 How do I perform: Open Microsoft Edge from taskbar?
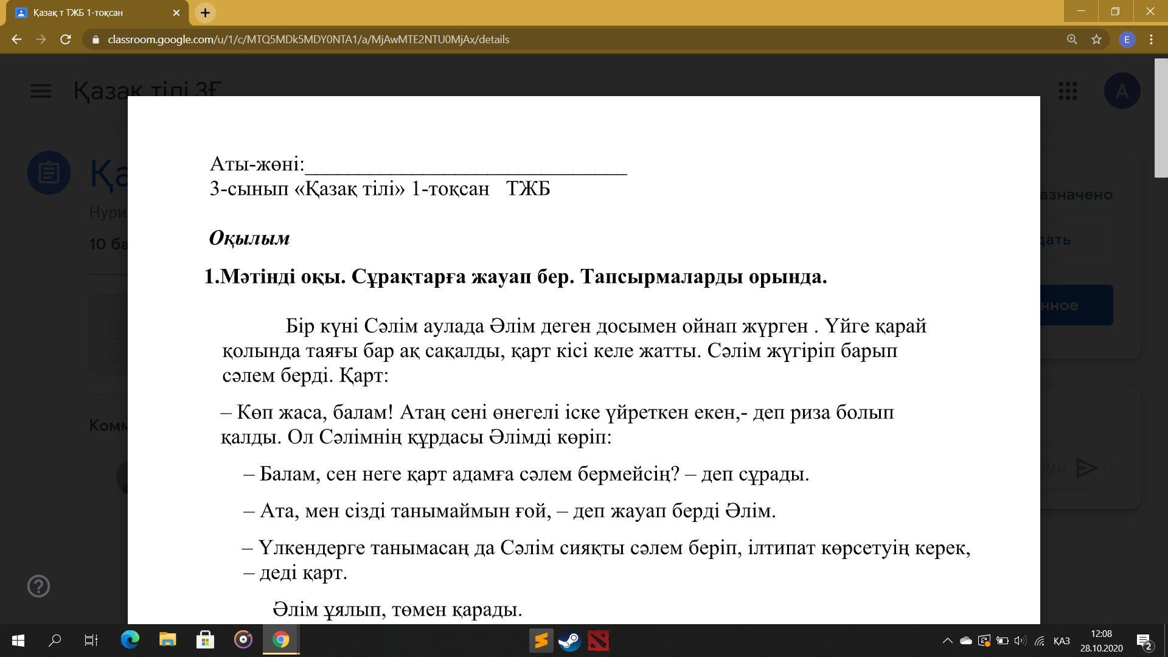(130, 640)
